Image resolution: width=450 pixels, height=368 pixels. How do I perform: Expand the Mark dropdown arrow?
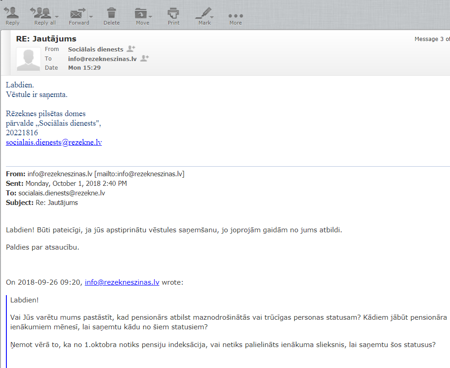coord(212,17)
